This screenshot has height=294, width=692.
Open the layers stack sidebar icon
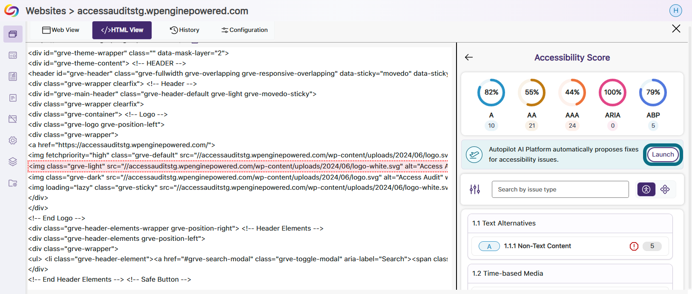click(x=13, y=162)
